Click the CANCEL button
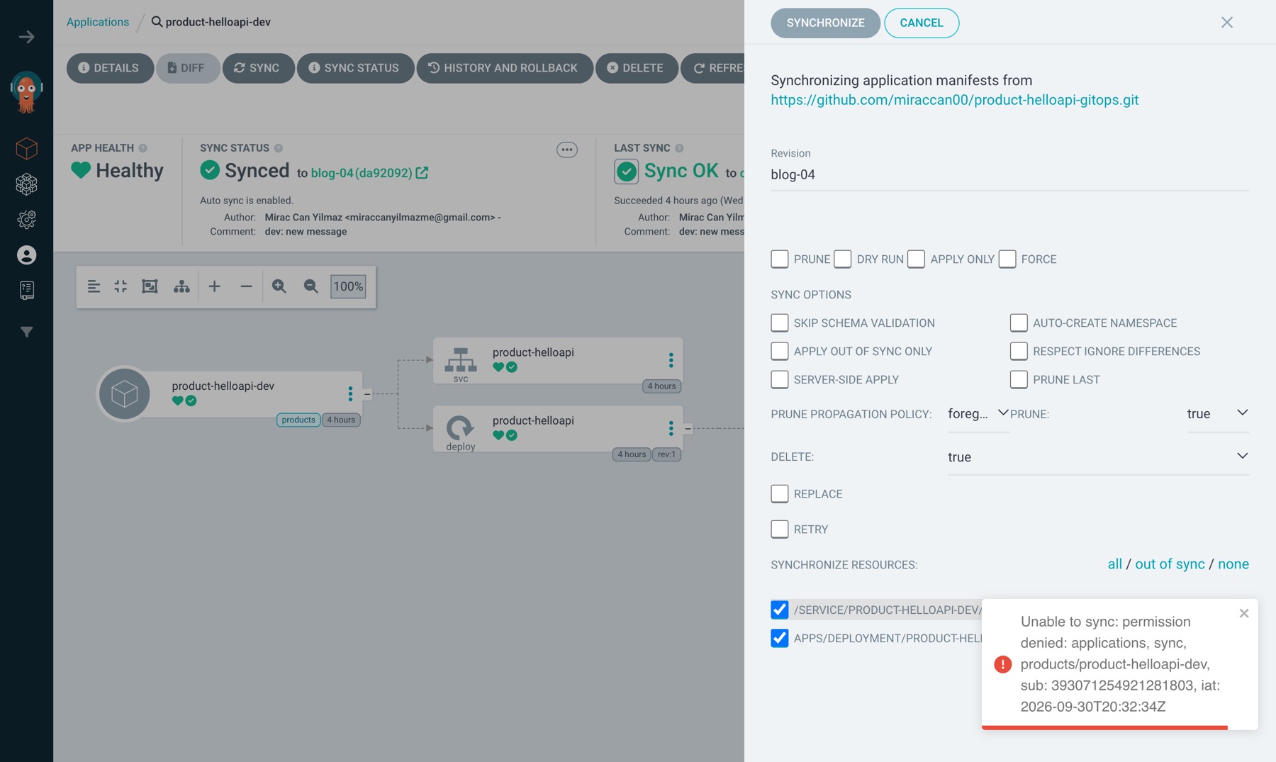 click(x=922, y=23)
